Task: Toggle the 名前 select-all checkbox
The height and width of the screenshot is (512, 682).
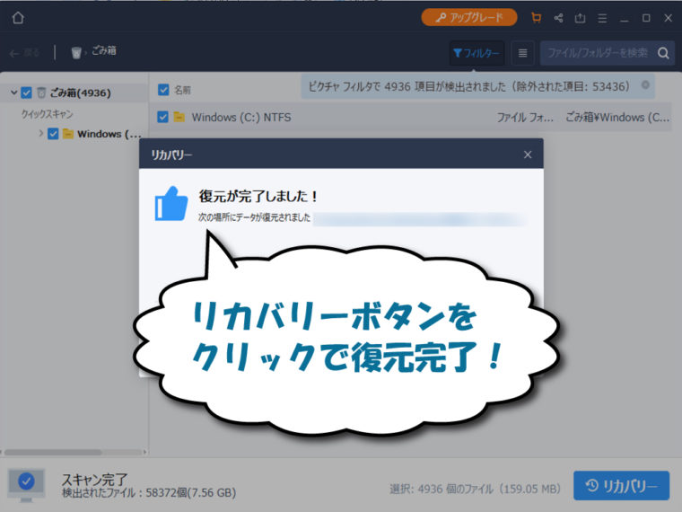Action: pos(163,90)
